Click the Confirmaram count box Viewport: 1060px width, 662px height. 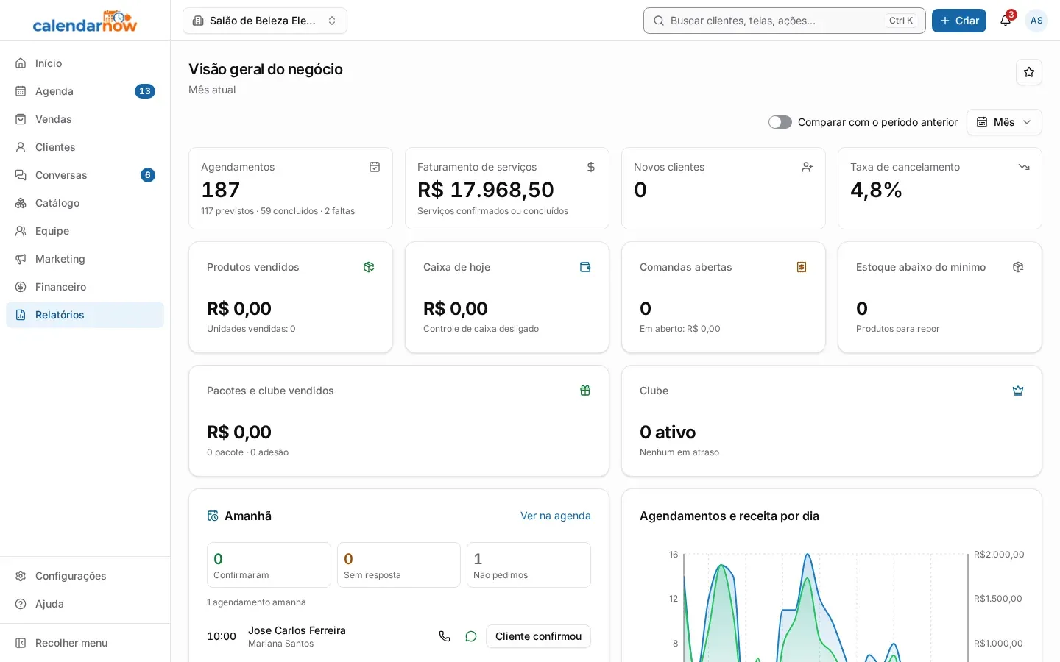(x=269, y=565)
